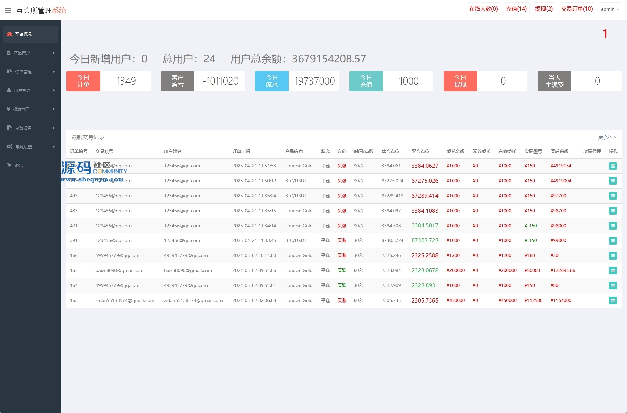
Task: Click the 更多>> link
Action: (x=607, y=137)
